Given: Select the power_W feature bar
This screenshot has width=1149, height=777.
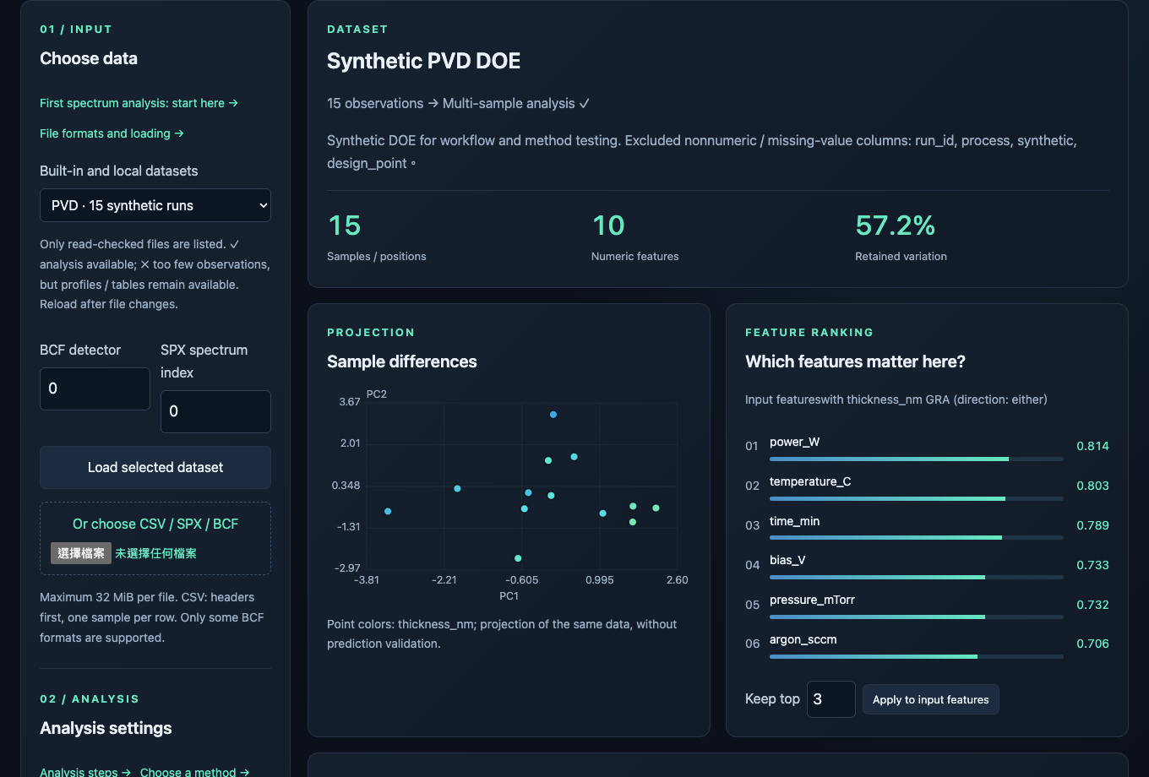Looking at the screenshot, I should (x=917, y=459).
